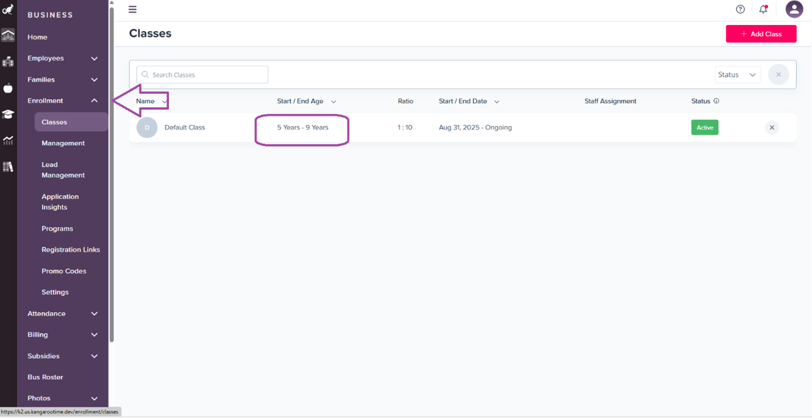Open notifications via the bell icon
This screenshot has width=812, height=418.
[x=763, y=9]
